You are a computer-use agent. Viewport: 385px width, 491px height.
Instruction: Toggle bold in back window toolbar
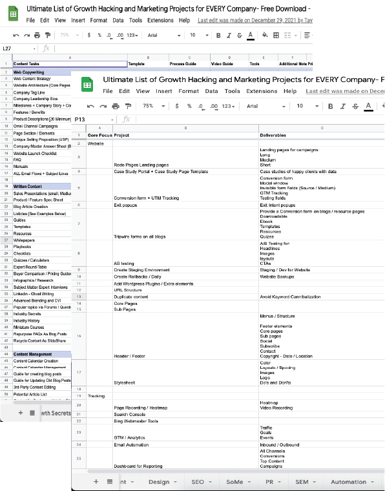(x=218, y=36)
